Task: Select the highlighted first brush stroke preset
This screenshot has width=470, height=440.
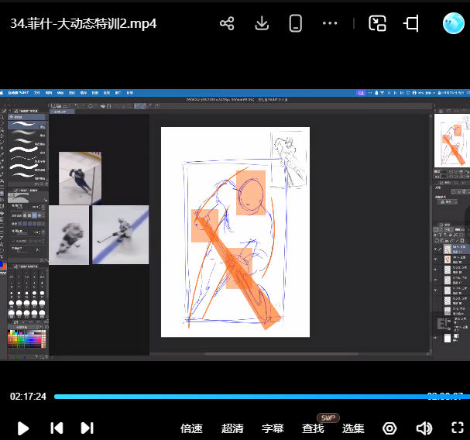Action: pyautogui.click(x=26, y=125)
